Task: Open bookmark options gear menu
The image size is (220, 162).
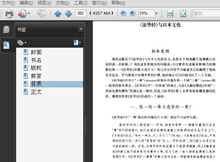Action: tap(22, 43)
